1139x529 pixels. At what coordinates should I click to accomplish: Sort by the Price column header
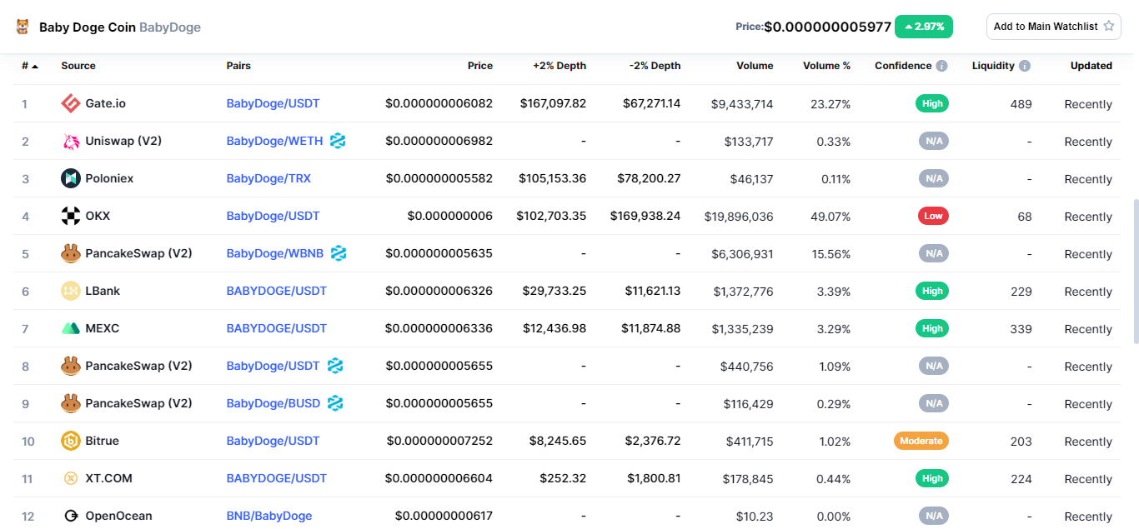click(480, 66)
